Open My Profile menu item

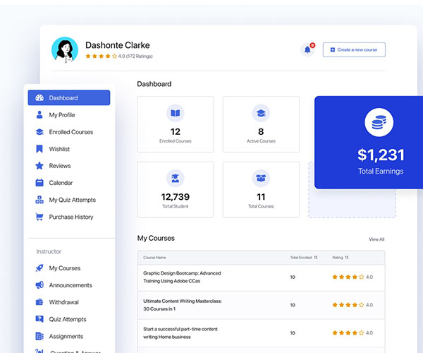coord(62,115)
